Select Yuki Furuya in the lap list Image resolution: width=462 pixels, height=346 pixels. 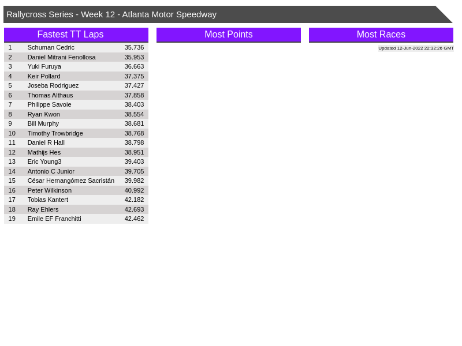pyautogui.click(x=44, y=66)
